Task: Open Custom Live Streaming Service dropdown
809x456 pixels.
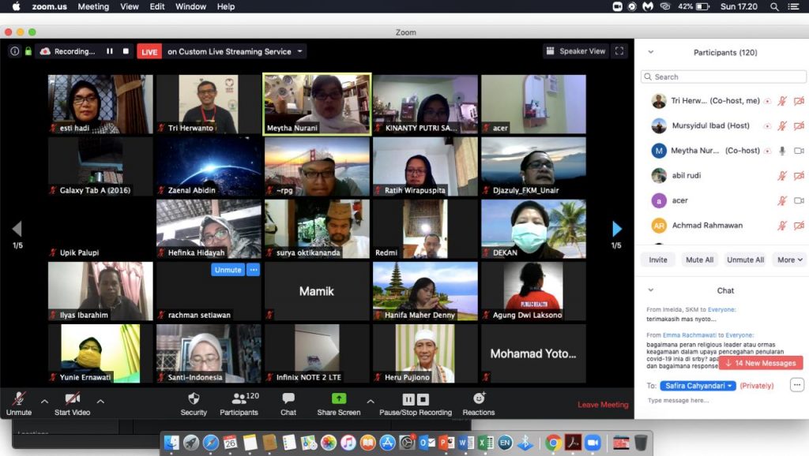Action: [235, 51]
